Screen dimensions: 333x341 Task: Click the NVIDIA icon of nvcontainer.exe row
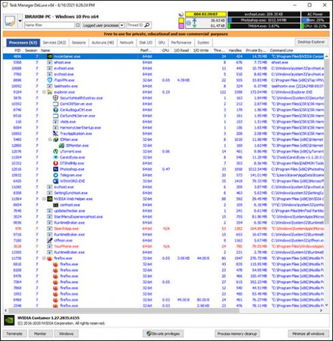pyautogui.click(x=50, y=57)
